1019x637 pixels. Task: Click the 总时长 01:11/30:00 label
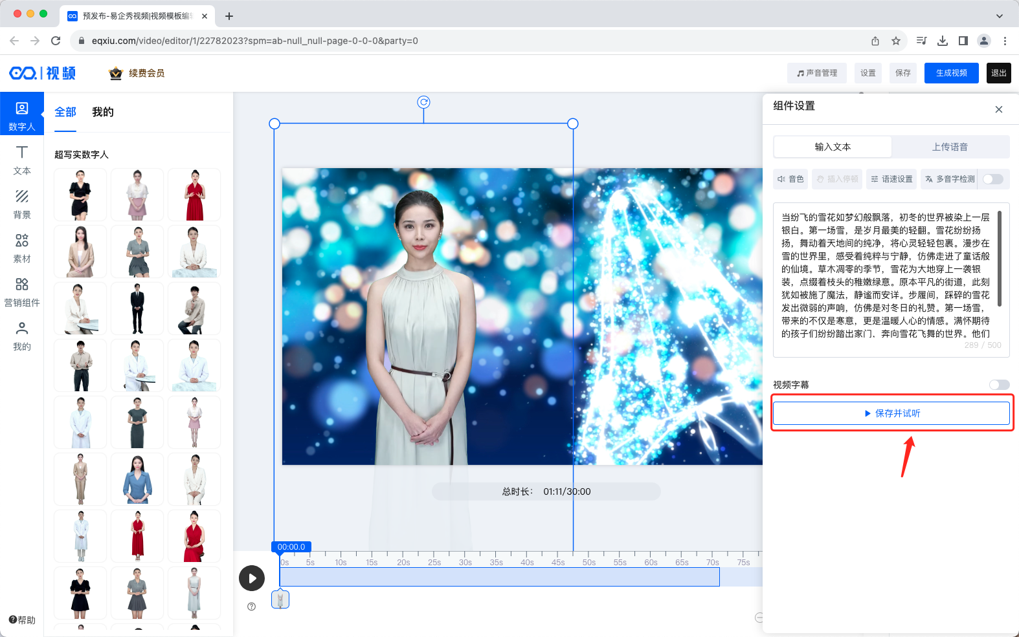[546, 491]
